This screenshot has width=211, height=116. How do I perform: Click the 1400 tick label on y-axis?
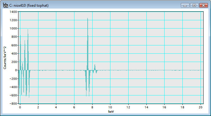tap(13, 12)
